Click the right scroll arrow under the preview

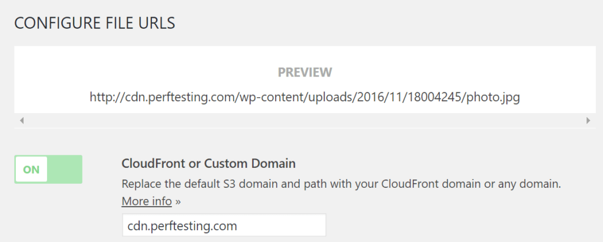(588, 121)
